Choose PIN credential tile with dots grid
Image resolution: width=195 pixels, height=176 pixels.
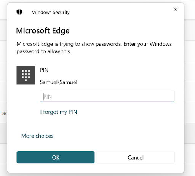(26, 75)
